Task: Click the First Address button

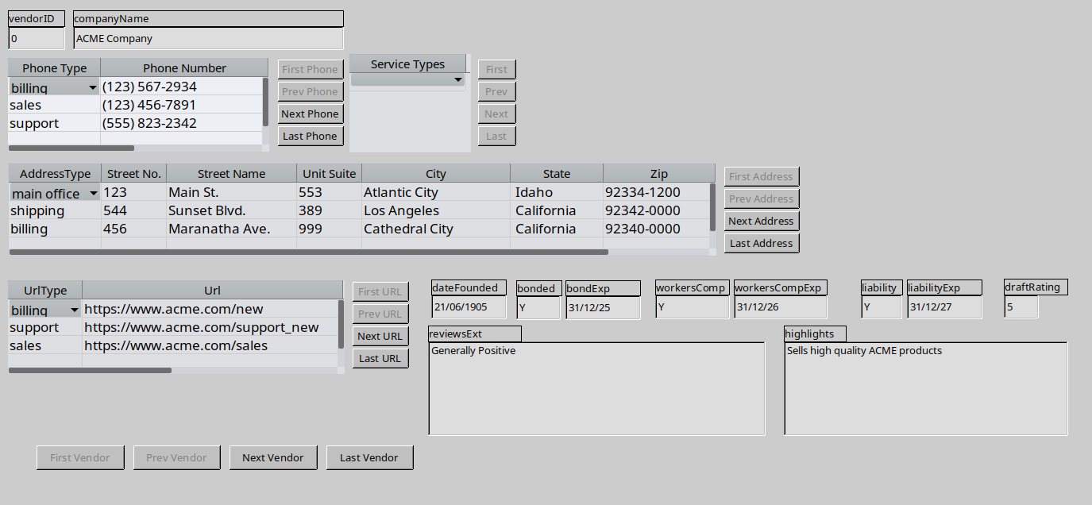Action: [x=762, y=176]
